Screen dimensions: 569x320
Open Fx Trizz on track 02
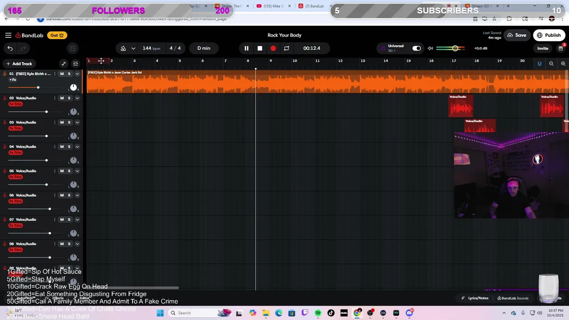(16, 104)
